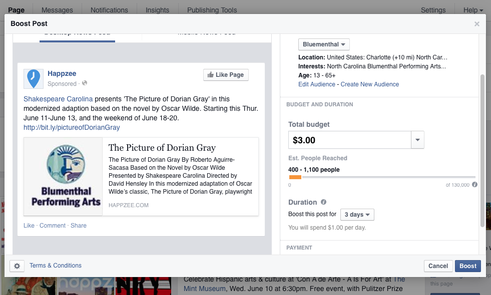491x295 pixels.
Task: Click the 400 - 1,100 people text
Action: [314, 170]
